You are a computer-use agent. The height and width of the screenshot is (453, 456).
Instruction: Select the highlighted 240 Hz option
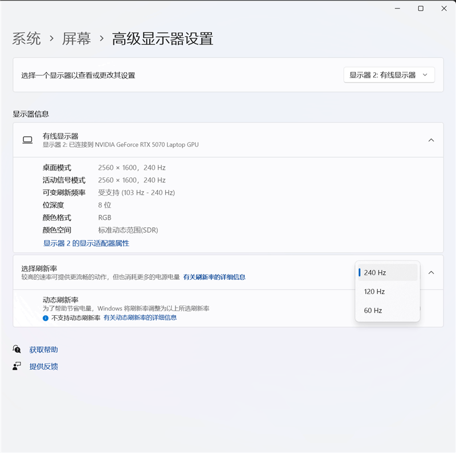click(374, 272)
